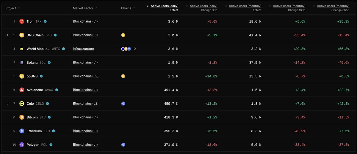
Task: Select the -18.0% 30d change for Polygon
Action: point(211,145)
